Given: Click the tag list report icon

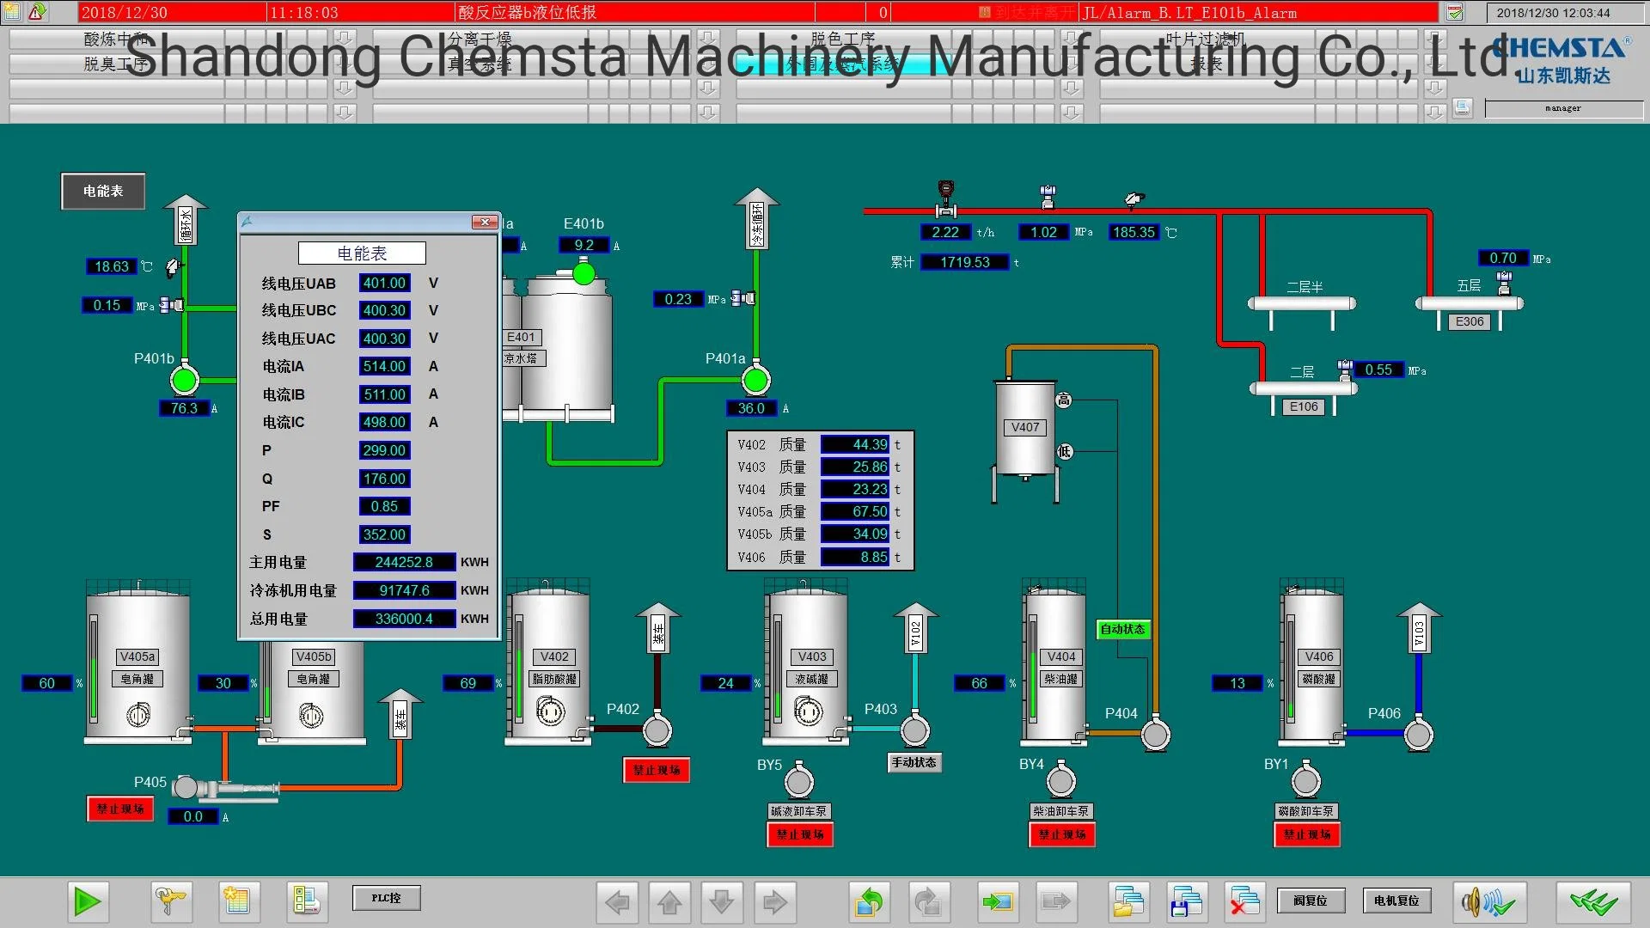Looking at the screenshot, I should point(306,901).
